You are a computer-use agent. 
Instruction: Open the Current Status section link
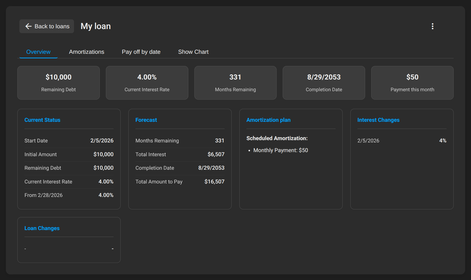42,120
